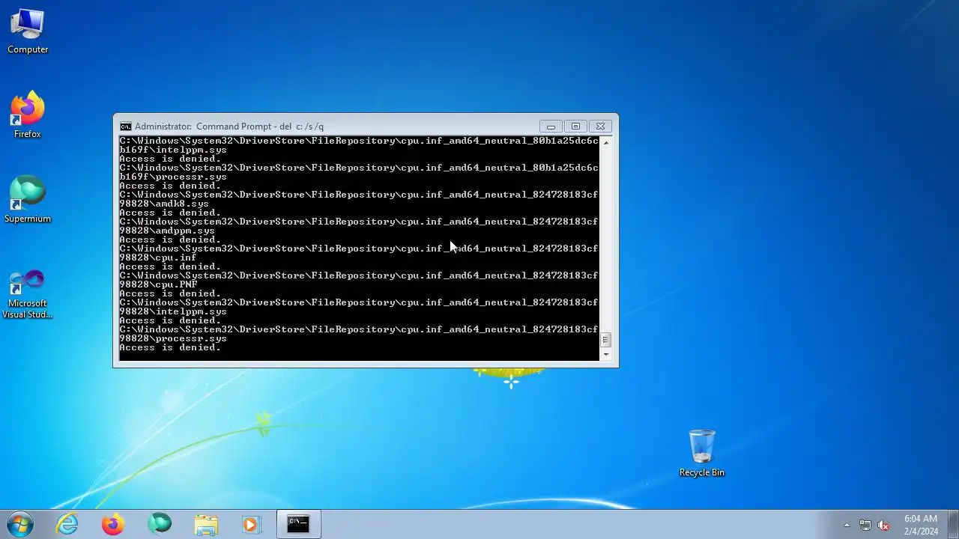The width and height of the screenshot is (959, 539).
Task: Maximize the Command Prompt window
Action: click(x=575, y=127)
